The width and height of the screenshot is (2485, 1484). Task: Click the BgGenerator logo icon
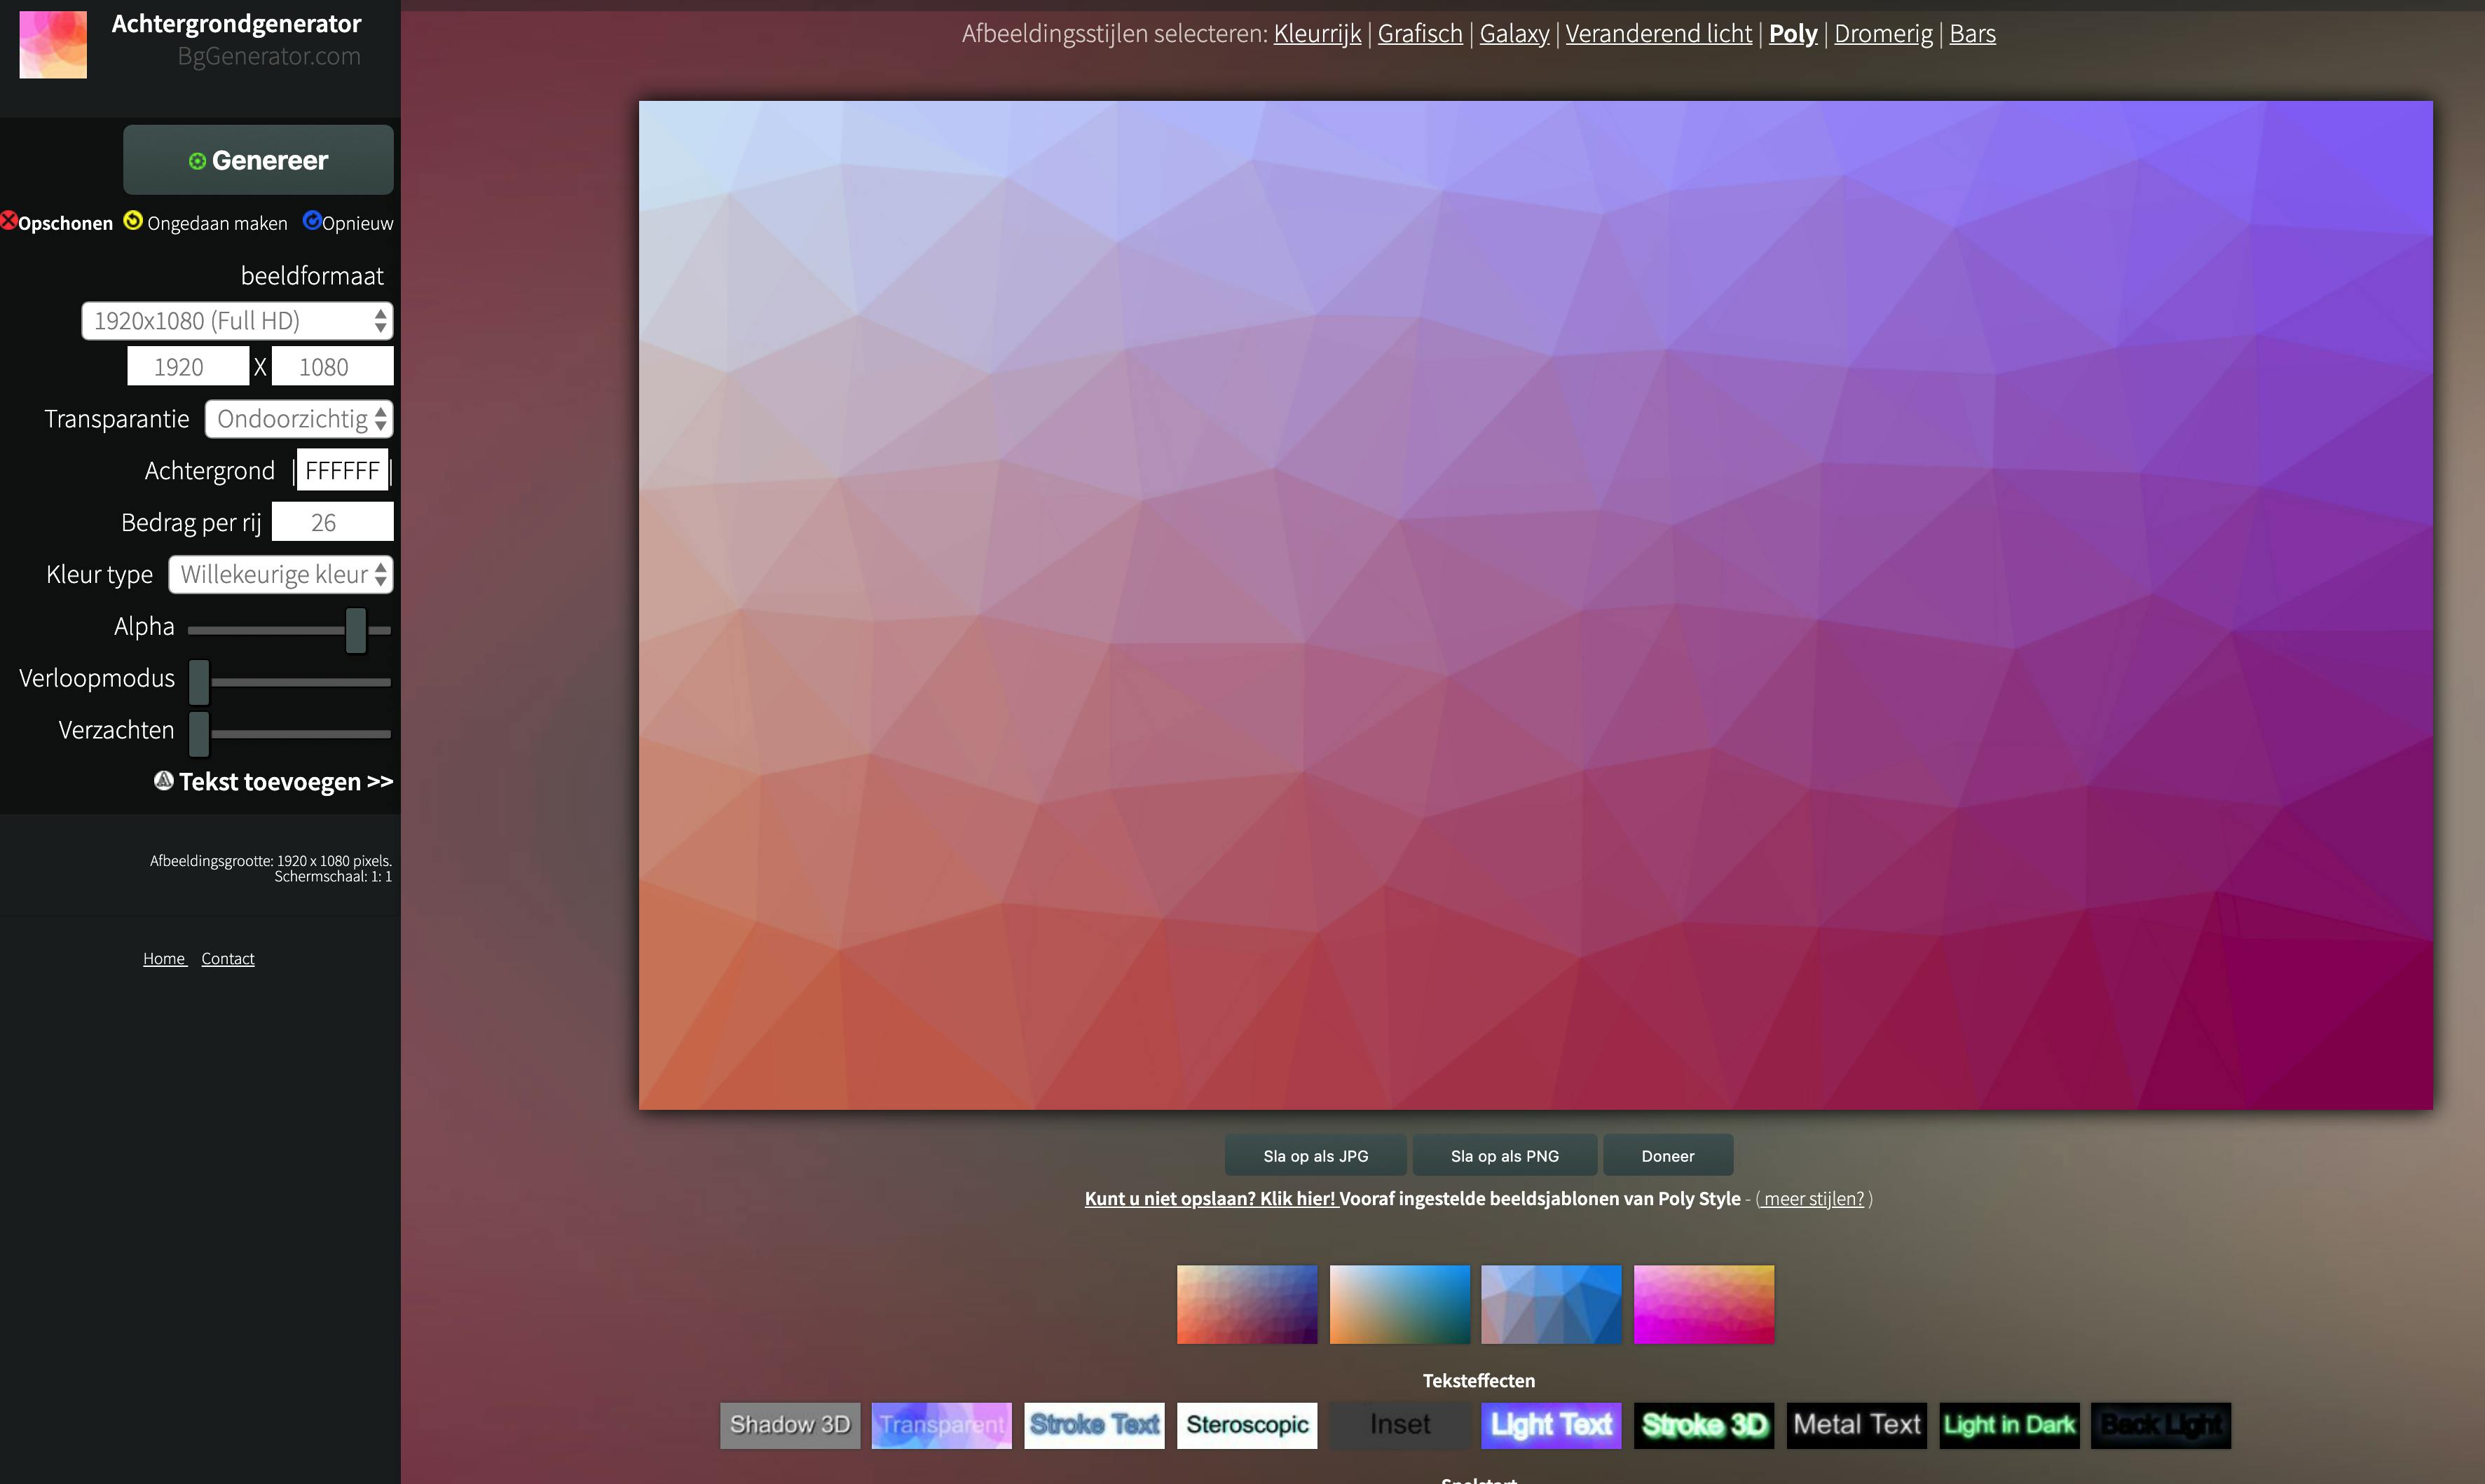pos(53,45)
